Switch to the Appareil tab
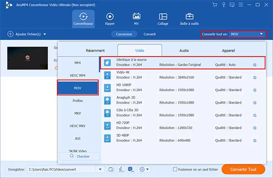This screenshot has height=178, width=273. point(228,51)
